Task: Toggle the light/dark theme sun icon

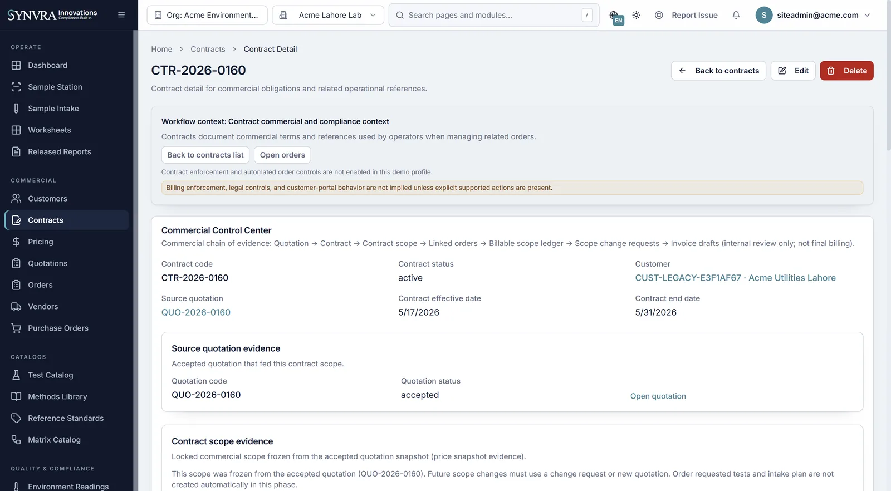Action: pos(636,15)
